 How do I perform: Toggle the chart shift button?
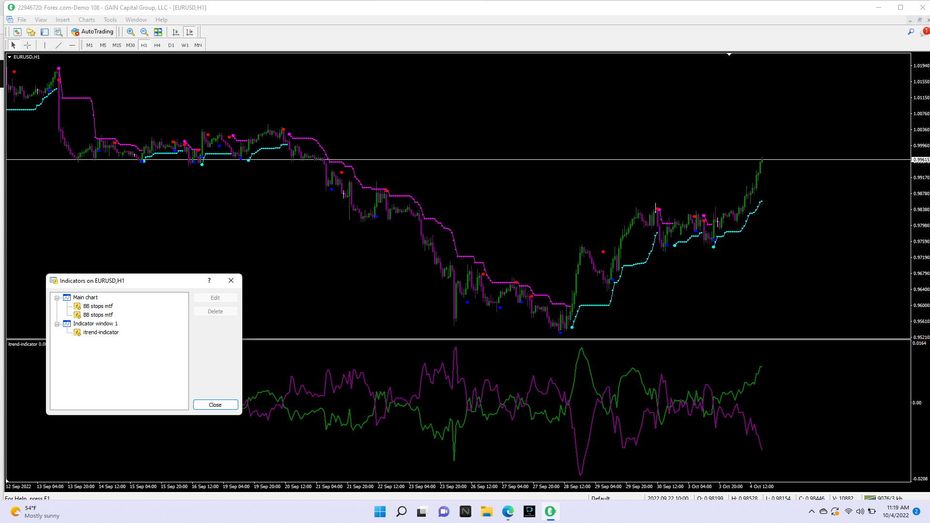[x=189, y=32]
